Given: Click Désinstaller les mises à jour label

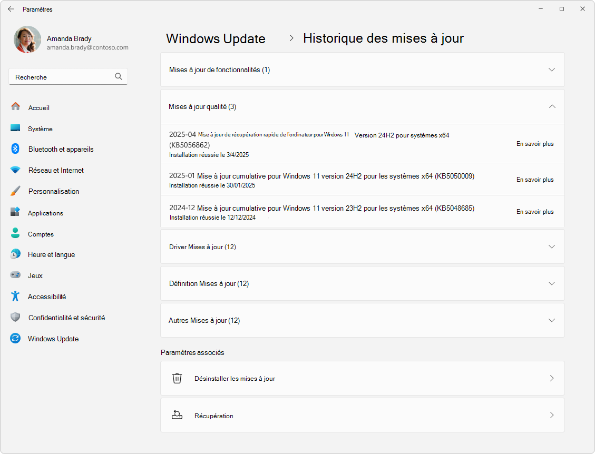Looking at the screenshot, I should pyautogui.click(x=235, y=379).
